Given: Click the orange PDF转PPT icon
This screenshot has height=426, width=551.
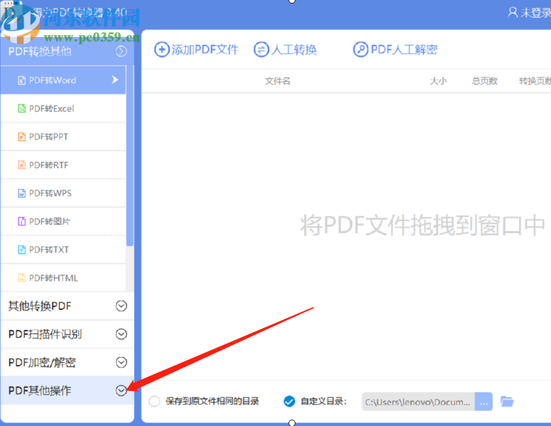Looking at the screenshot, I should pyautogui.click(x=21, y=137).
